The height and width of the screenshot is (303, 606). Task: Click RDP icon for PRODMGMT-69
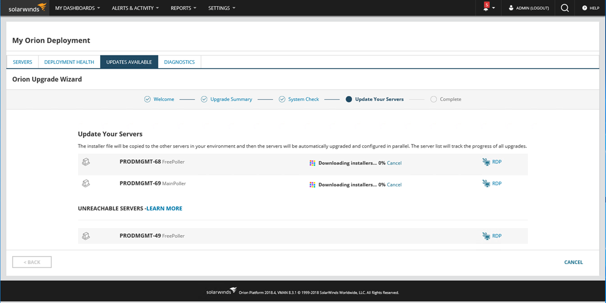pos(487,183)
